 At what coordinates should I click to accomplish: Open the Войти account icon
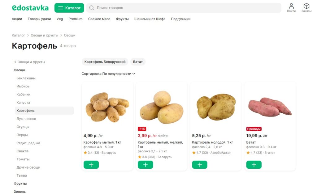click(x=291, y=6)
